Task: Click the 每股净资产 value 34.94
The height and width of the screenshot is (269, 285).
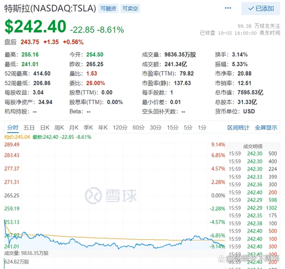Action: coord(45,102)
